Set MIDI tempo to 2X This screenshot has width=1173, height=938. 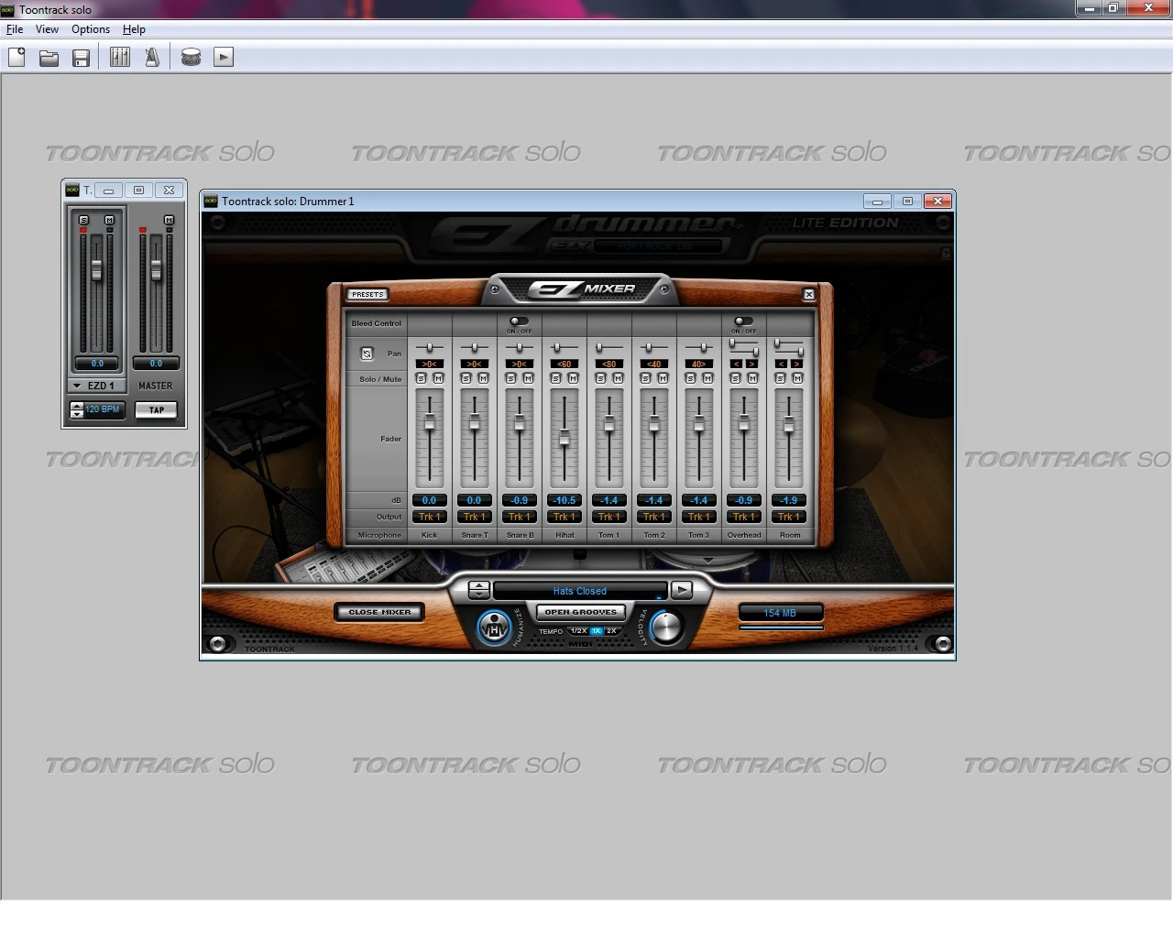pos(611,631)
